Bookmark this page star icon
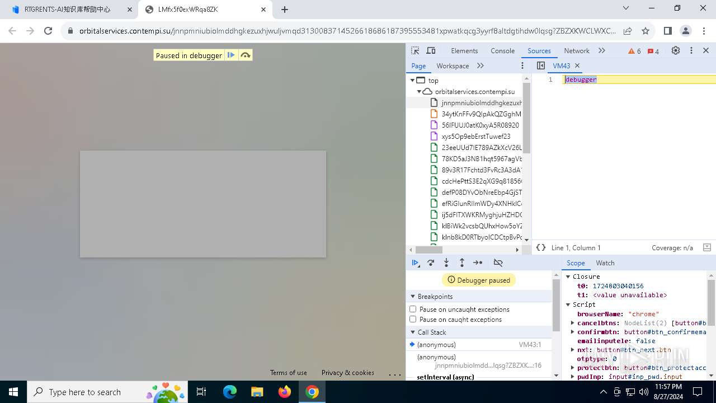716x403 pixels. (646, 31)
